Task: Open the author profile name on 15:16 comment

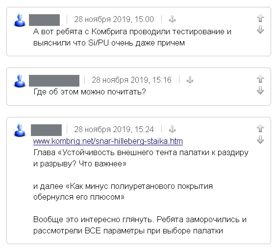Action: pyautogui.click(x=54, y=81)
